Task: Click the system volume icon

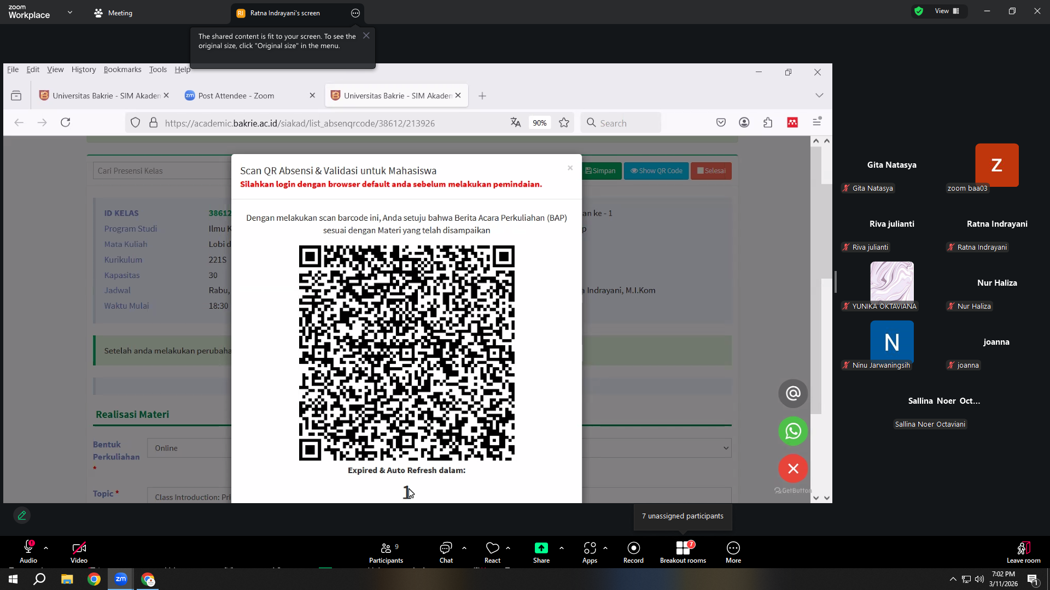Action: (979, 579)
